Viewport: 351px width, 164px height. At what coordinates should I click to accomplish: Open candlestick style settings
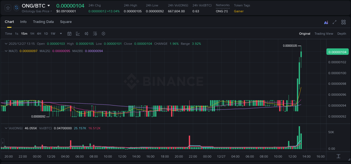86,34
